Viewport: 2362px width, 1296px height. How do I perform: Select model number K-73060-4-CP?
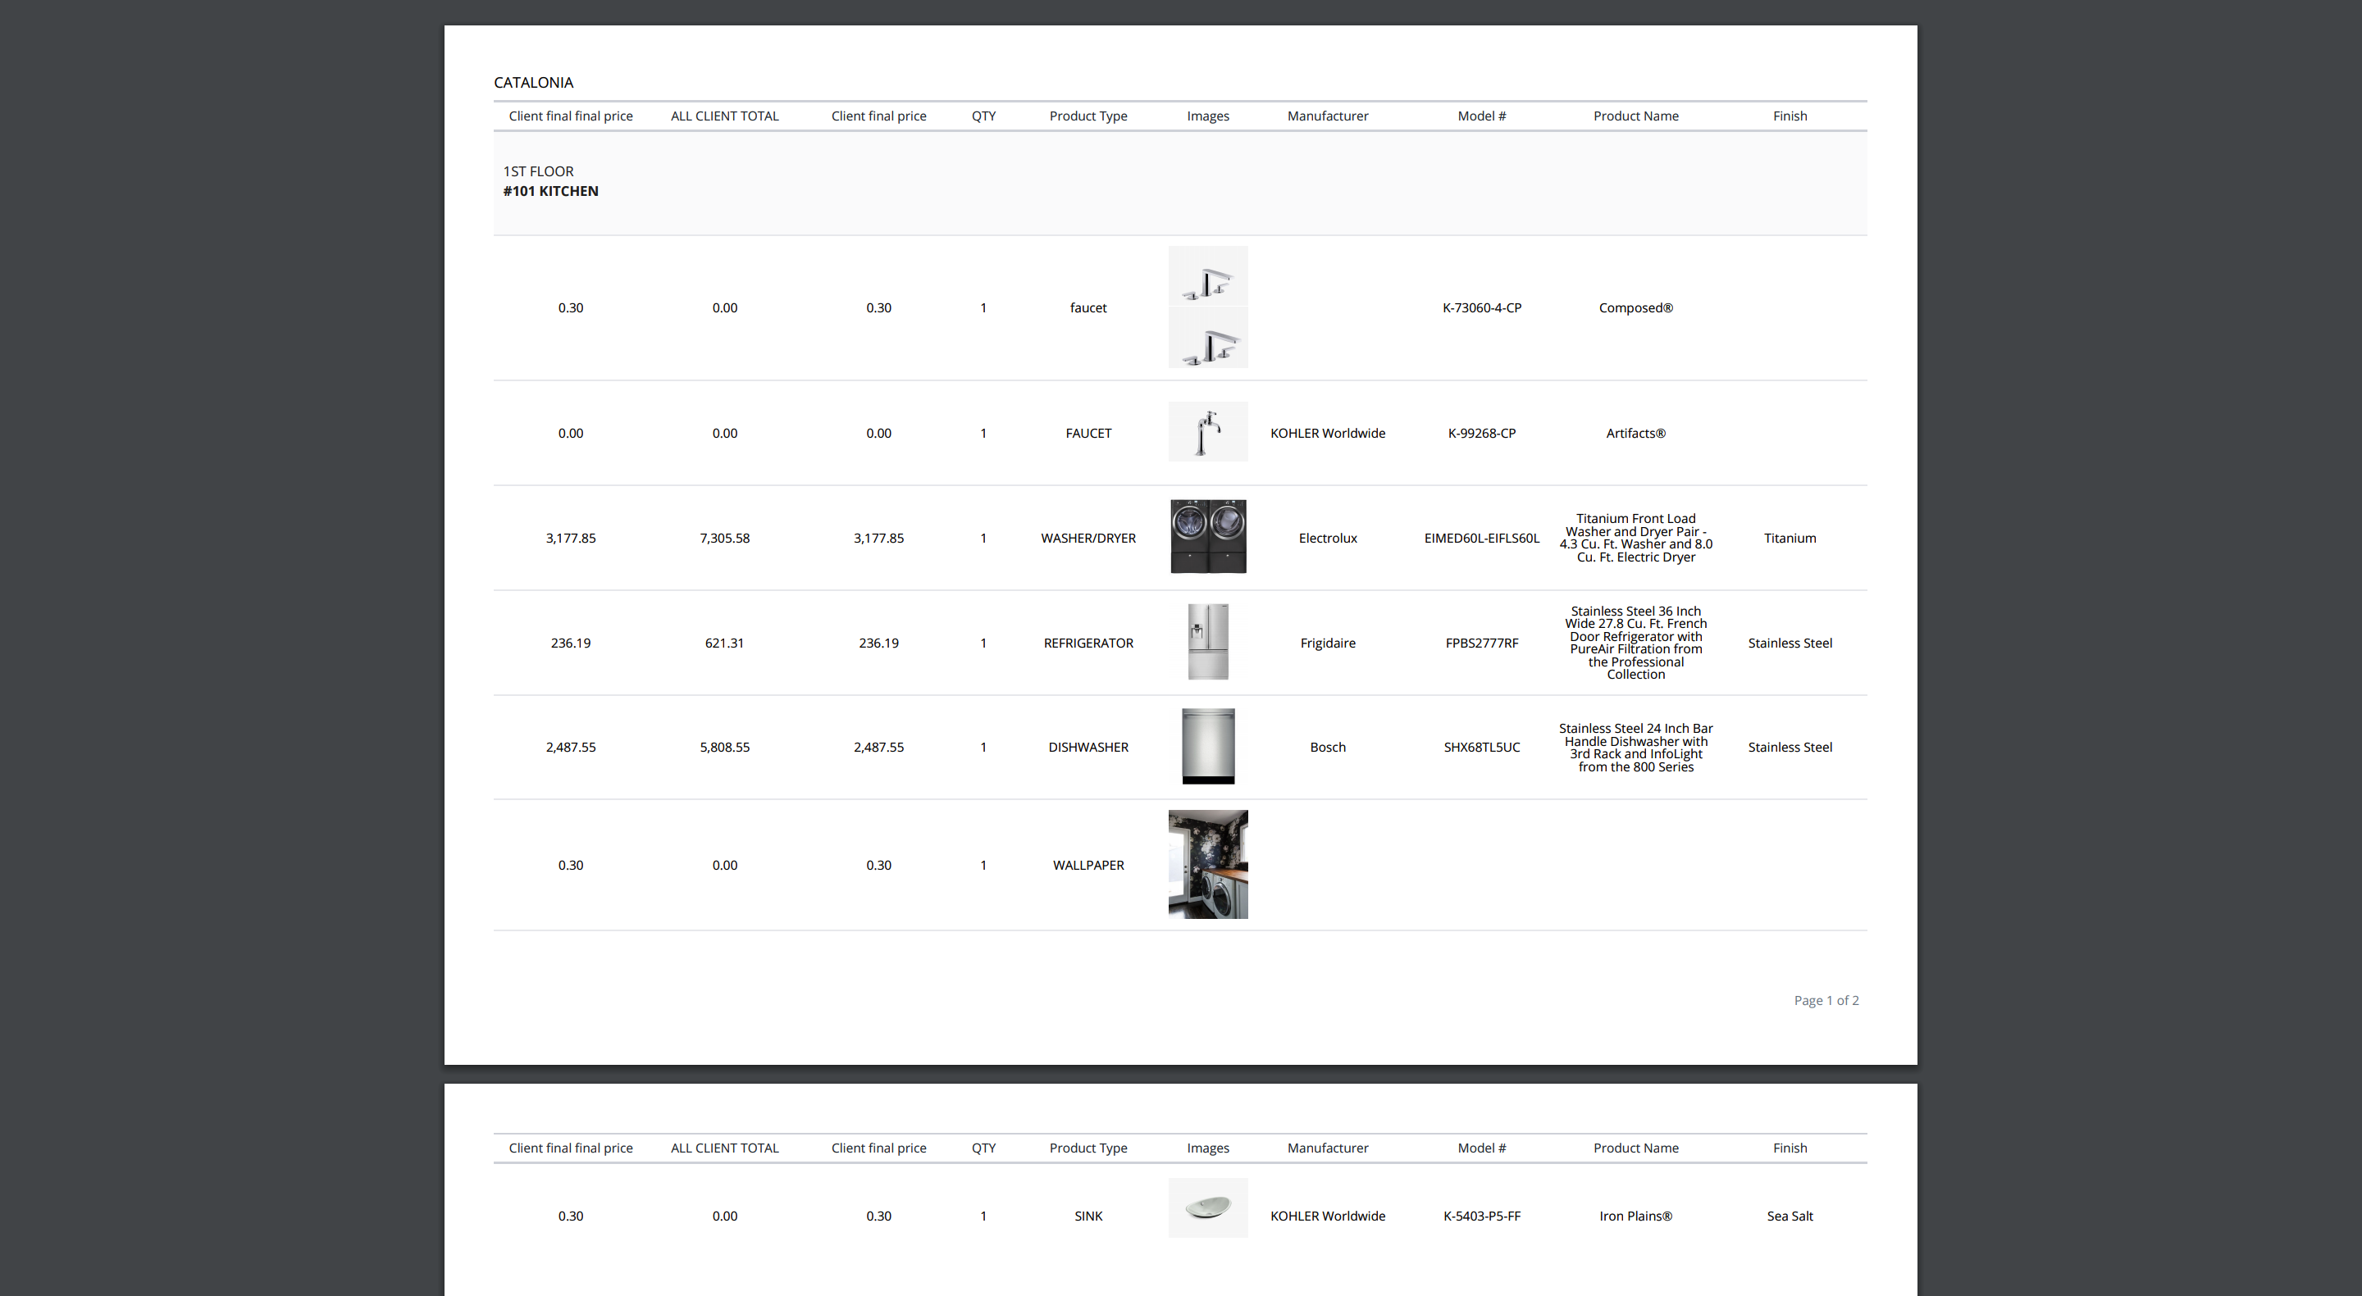[1481, 307]
